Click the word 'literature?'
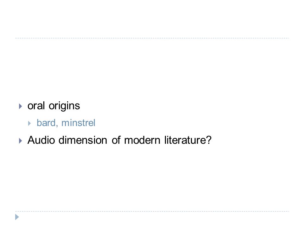 click(188, 140)
